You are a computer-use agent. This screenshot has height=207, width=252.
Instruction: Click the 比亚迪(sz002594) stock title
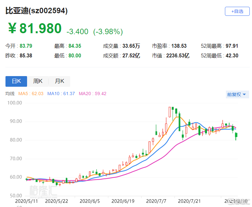tap(36, 11)
